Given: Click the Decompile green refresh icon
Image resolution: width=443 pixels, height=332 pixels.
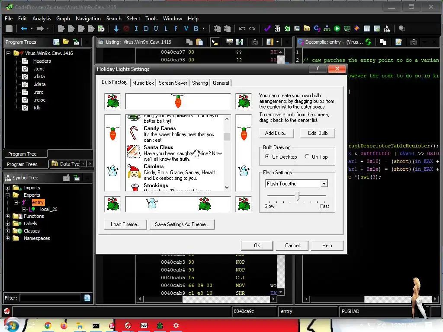Looking at the screenshot, I should [368, 42].
